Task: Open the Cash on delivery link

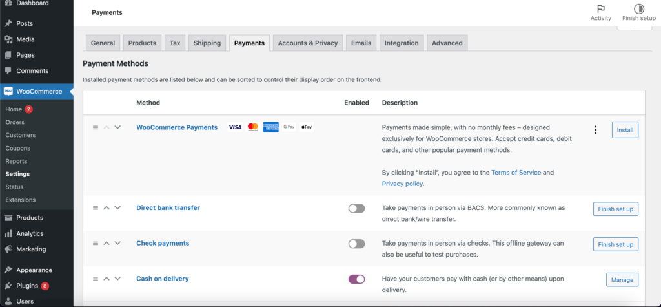Action: click(x=163, y=279)
